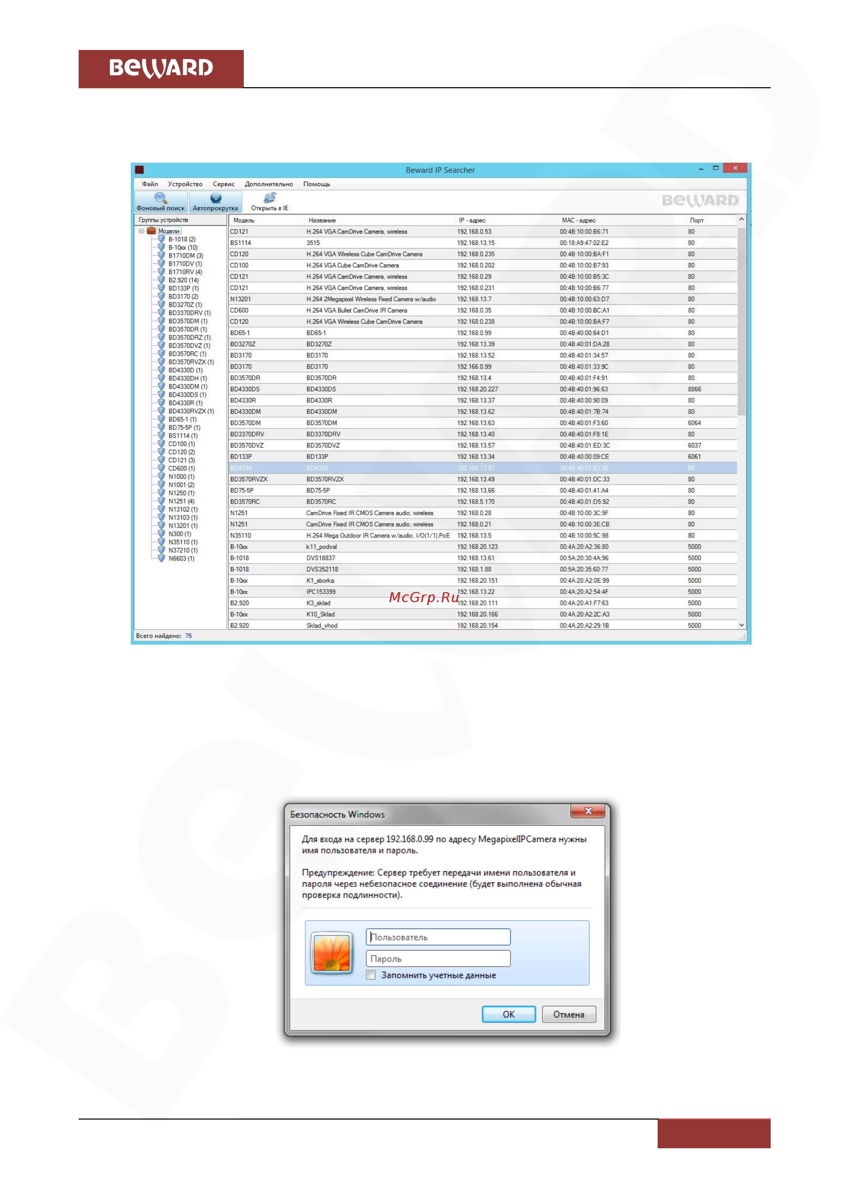Viewport: 844px width, 1194px height.
Task: Focus the Пользователь username field
Action: (x=438, y=937)
